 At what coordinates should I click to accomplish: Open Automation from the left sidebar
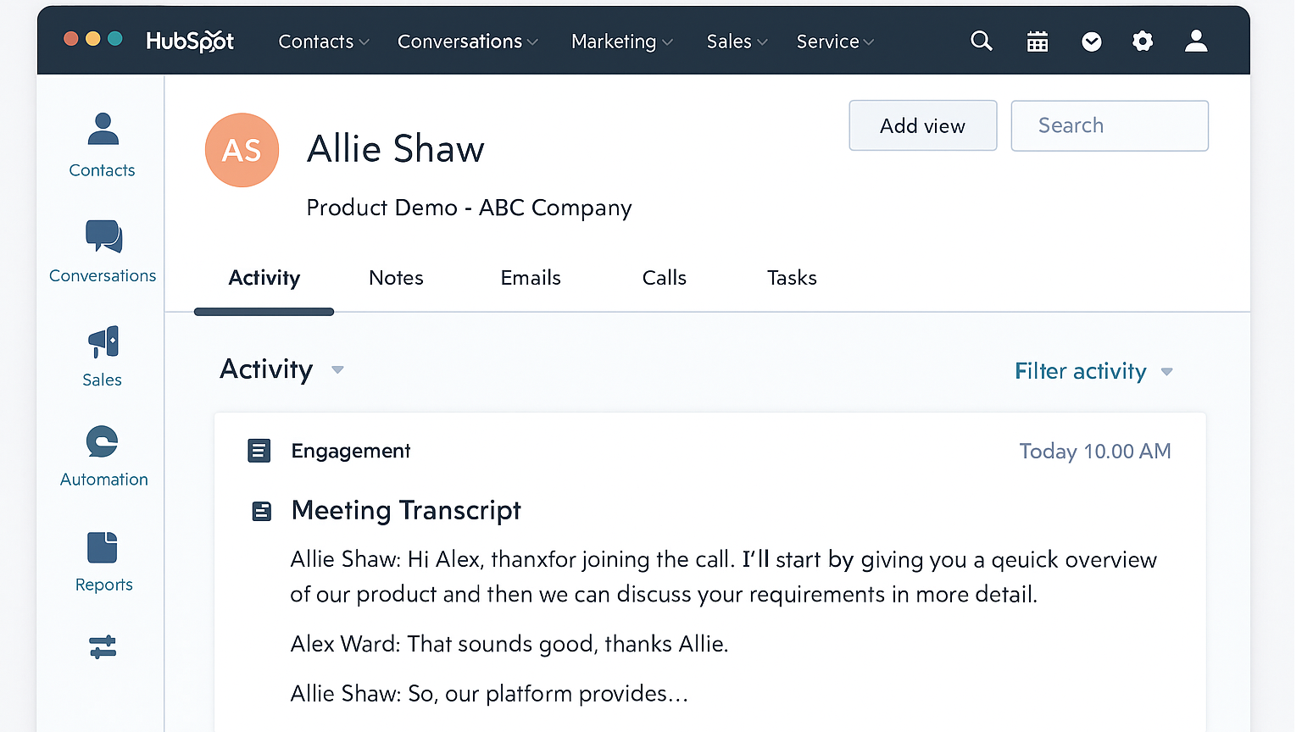[x=102, y=441]
